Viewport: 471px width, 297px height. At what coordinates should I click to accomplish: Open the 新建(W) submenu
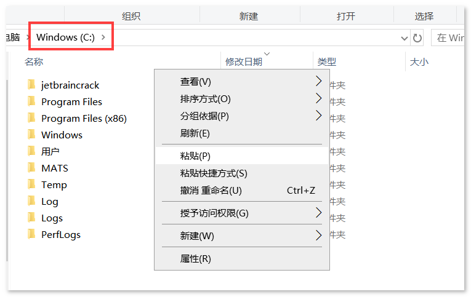point(242,236)
